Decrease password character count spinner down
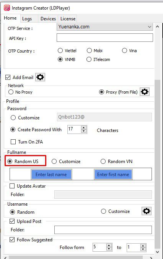The height and width of the screenshot is (259, 163). pyautogui.click(x=84, y=131)
